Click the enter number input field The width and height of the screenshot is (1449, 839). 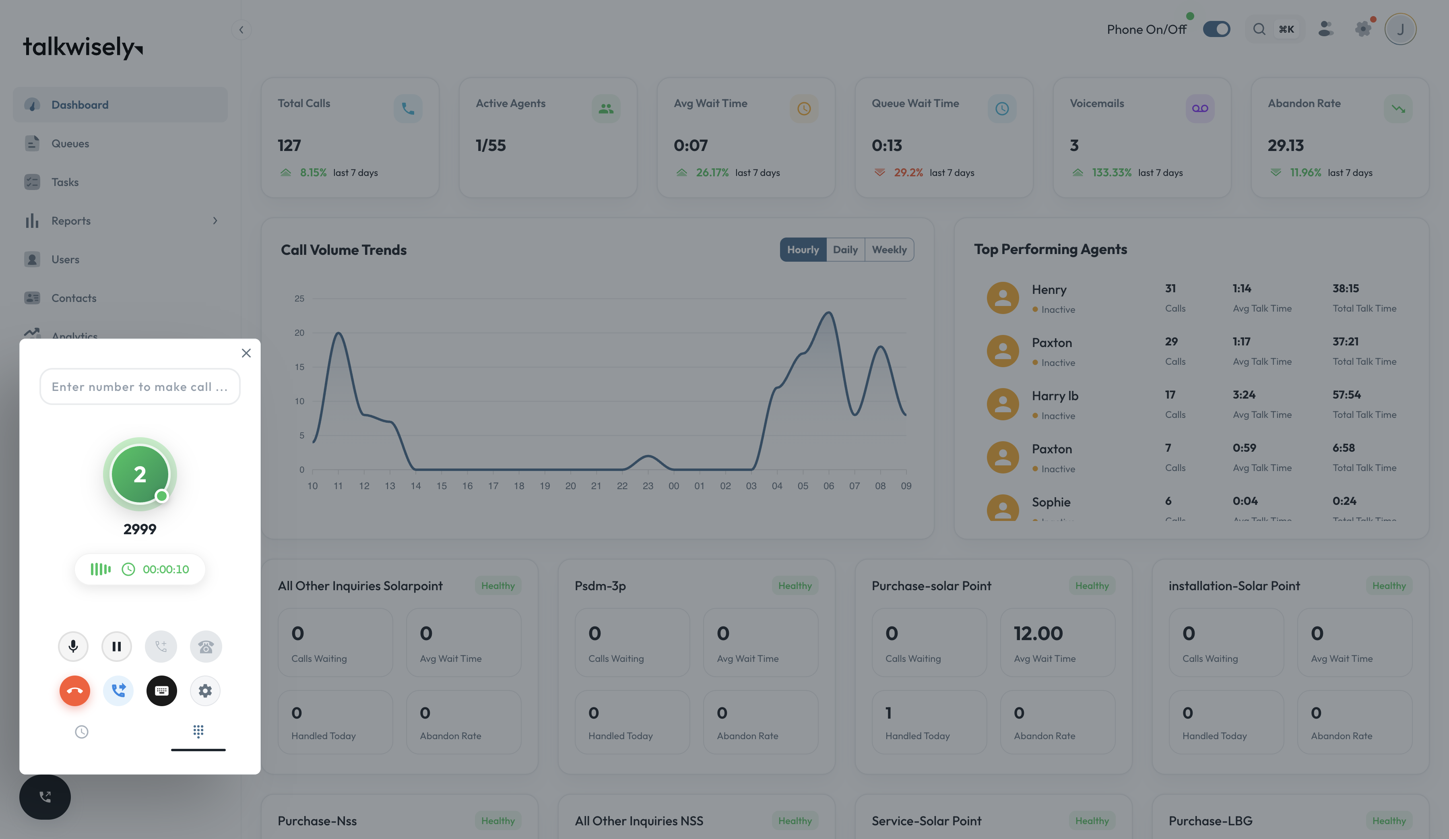(140, 386)
